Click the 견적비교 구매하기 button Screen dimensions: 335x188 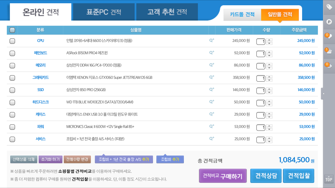coord(222,176)
